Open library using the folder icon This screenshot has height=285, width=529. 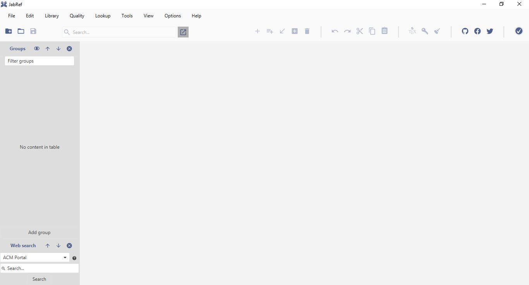coord(21,31)
